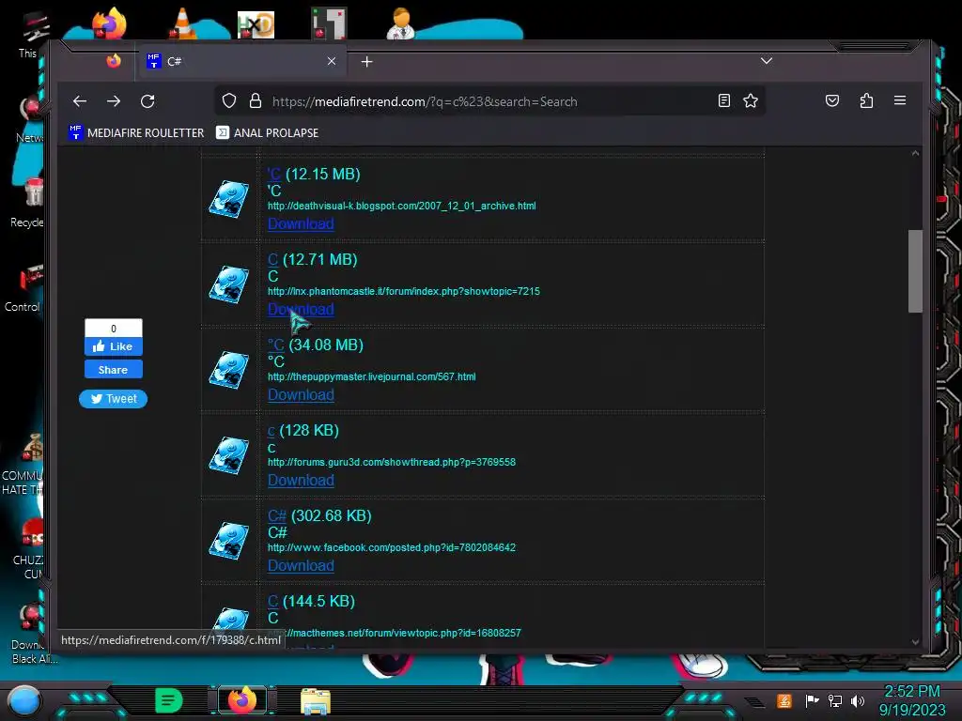Open the Recycle Bin desktop icon
Image resolution: width=962 pixels, height=721 pixels.
(x=31, y=199)
